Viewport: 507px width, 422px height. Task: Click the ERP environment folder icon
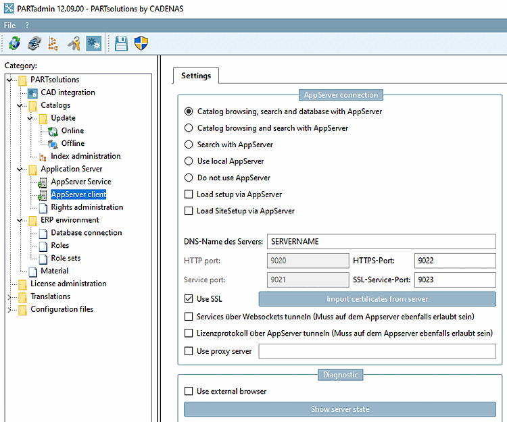click(x=32, y=221)
